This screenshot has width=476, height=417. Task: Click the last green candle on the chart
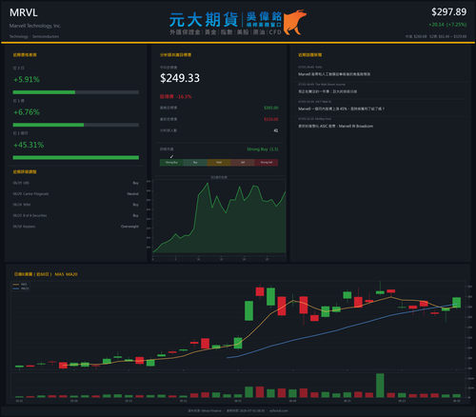[456, 303]
